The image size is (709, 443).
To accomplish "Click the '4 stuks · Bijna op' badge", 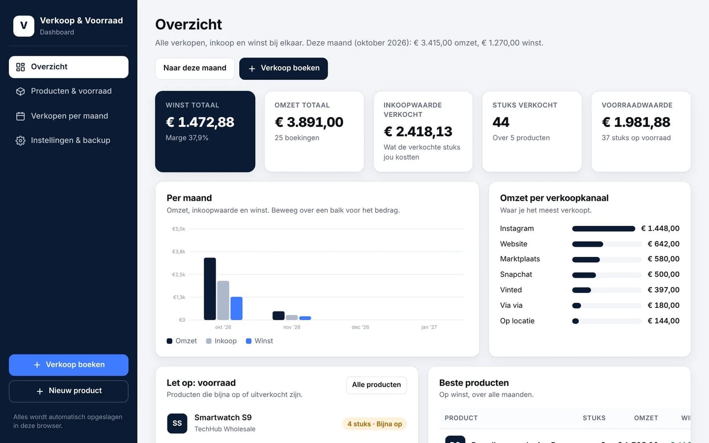I will [x=374, y=424].
